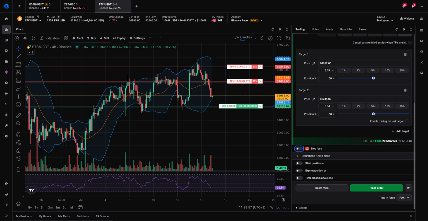Cancel the TP #2 order on chart

[260, 67]
